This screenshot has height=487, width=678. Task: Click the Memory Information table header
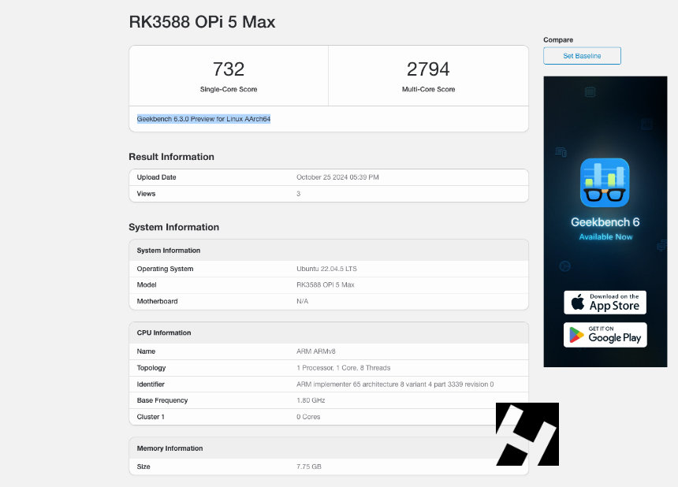(329, 448)
